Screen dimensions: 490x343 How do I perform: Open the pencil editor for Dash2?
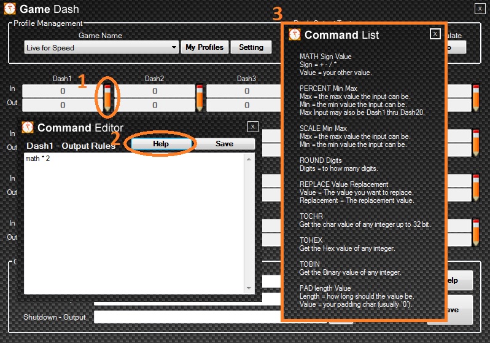(200, 98)
